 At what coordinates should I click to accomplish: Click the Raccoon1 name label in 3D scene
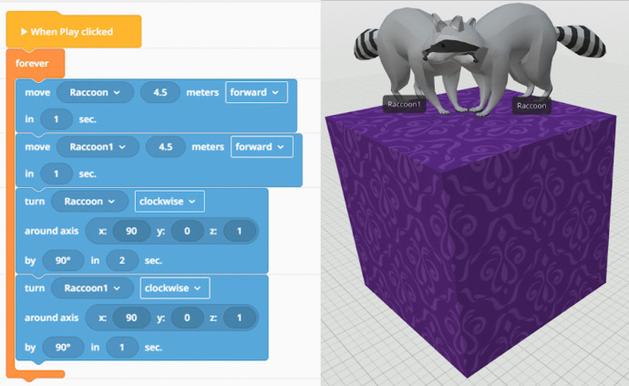[x=405, y=105]
